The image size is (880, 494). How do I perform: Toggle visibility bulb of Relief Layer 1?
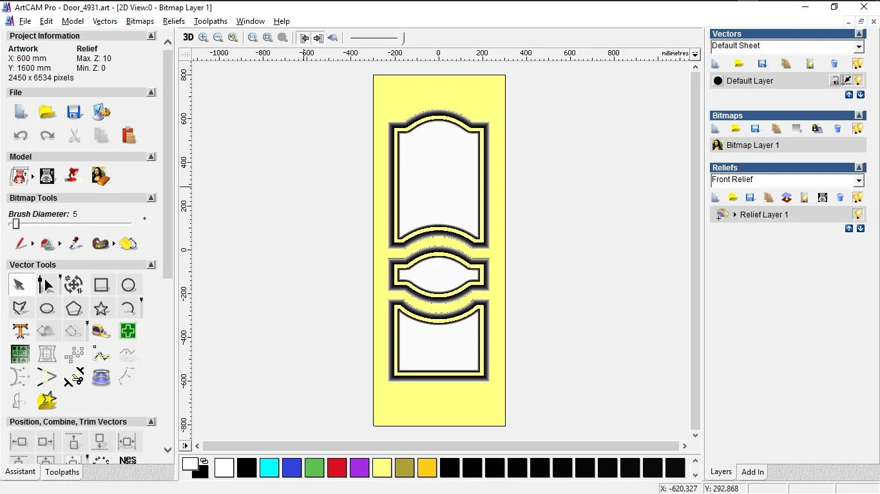[857, 214]
